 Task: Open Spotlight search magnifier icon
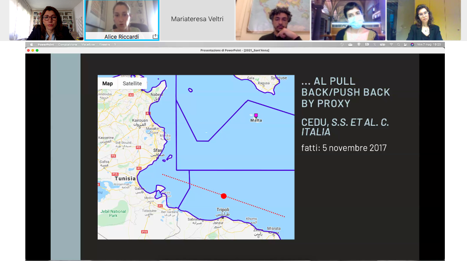point(398,45)
